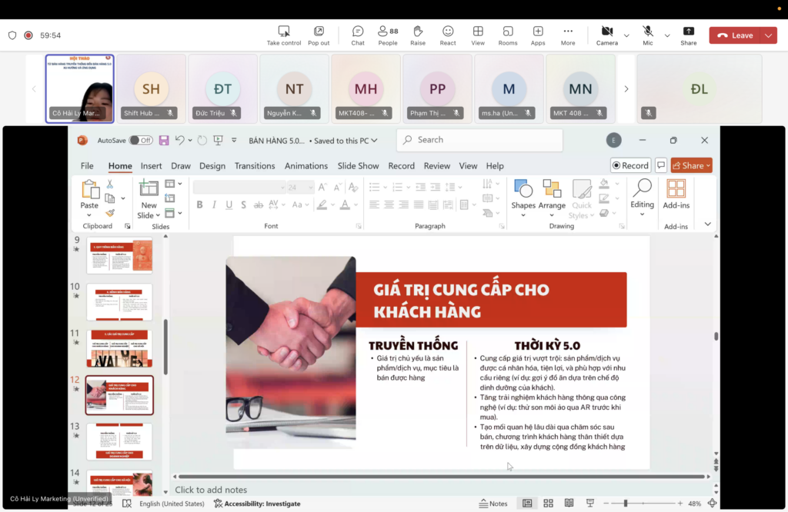Click the Notes button in status bar
Viewport: 788px width, 512px height.
493,504
